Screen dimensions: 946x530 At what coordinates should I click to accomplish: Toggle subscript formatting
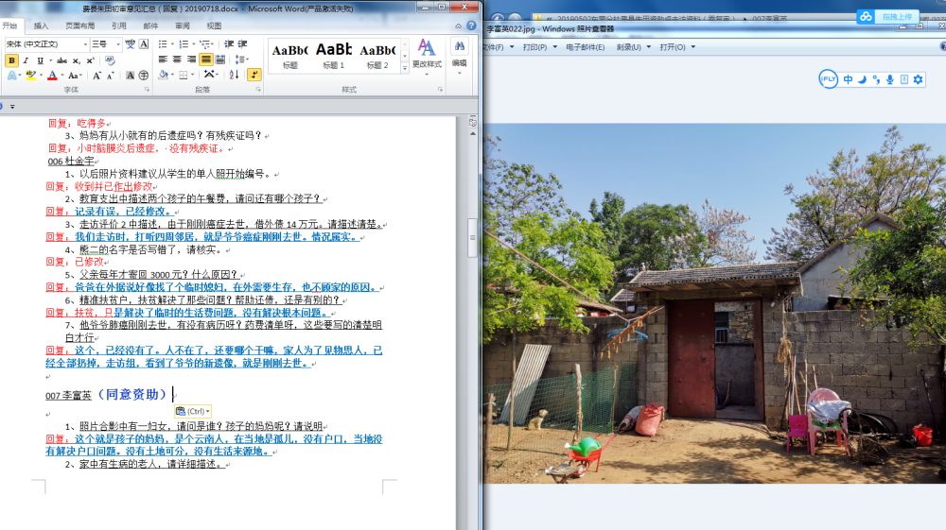click(x=77, y=60)
